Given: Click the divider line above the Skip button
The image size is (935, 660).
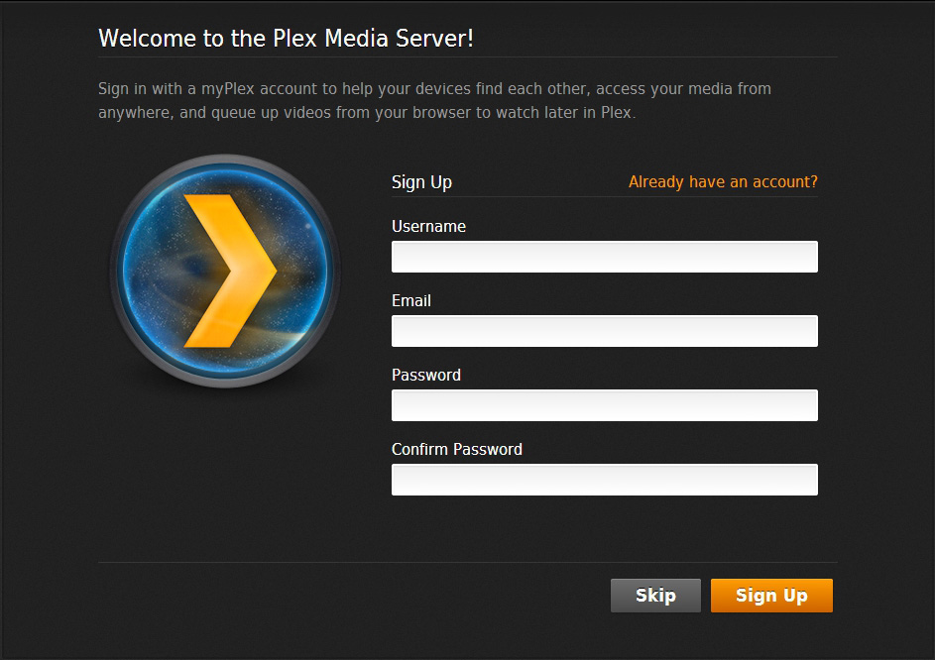Looking at the screenshot, I should click(467, 562).
